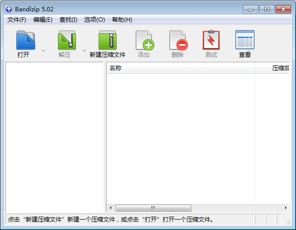Screen dimensions: 296x230
Task: Click the 删除 (Delete) file icon
Action: click(178, 40)
